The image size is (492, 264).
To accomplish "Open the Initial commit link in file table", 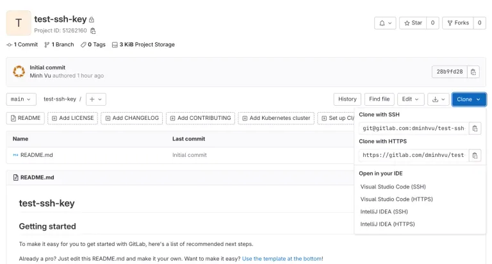I will click(x=189, y=155).
